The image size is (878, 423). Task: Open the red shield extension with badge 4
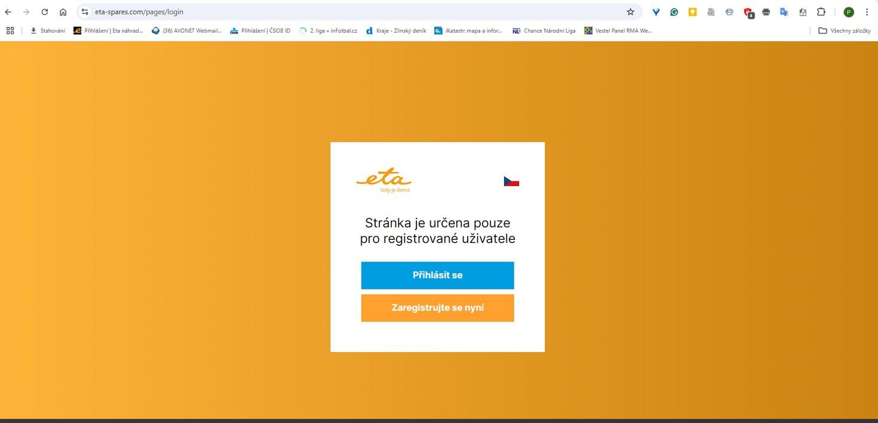click(748, 13)
